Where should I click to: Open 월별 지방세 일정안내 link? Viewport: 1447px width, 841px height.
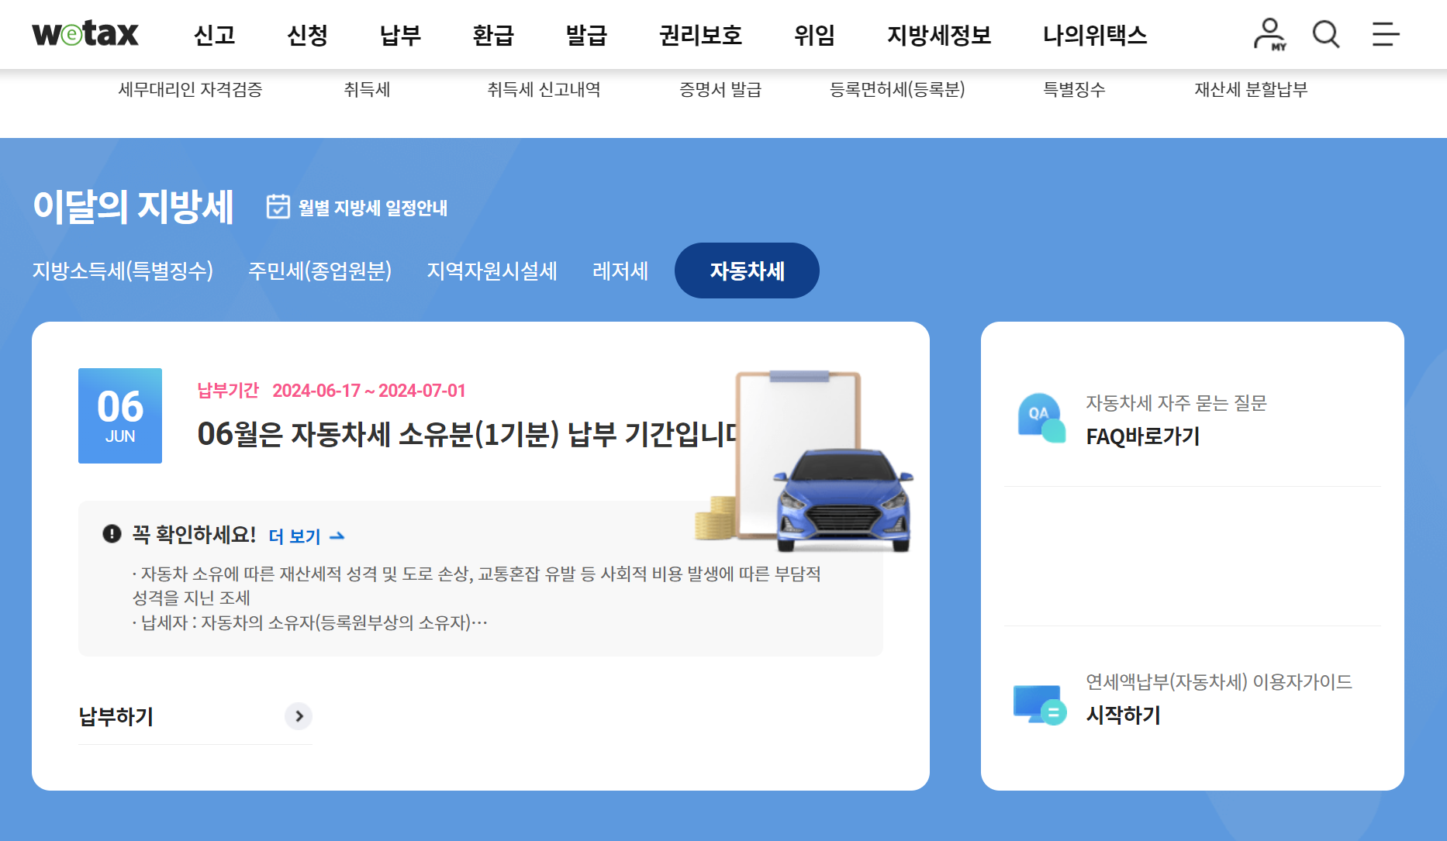click(x=373, y=208)
